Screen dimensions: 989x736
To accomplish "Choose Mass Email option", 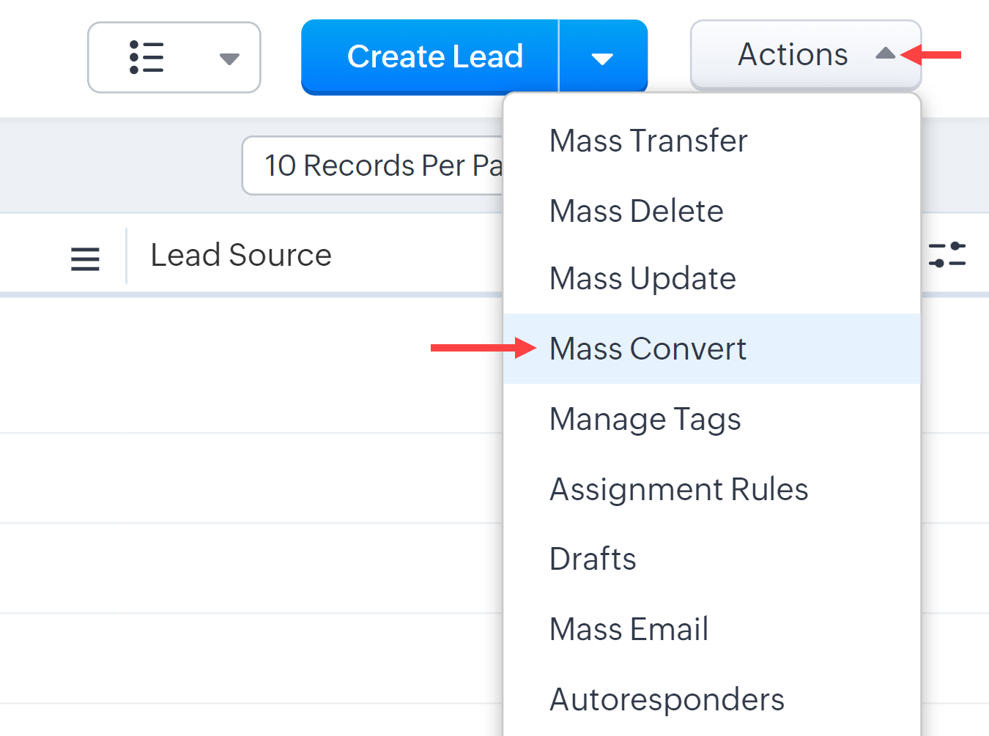I will [x=629, y=629].
